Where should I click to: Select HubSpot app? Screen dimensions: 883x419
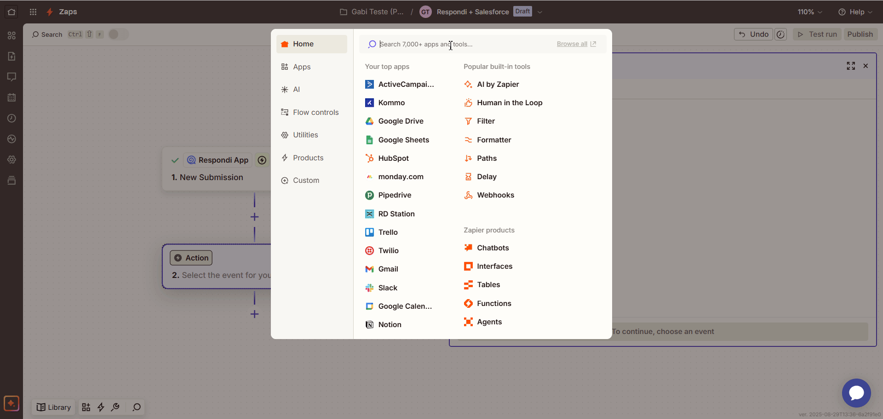coord(387,159)
